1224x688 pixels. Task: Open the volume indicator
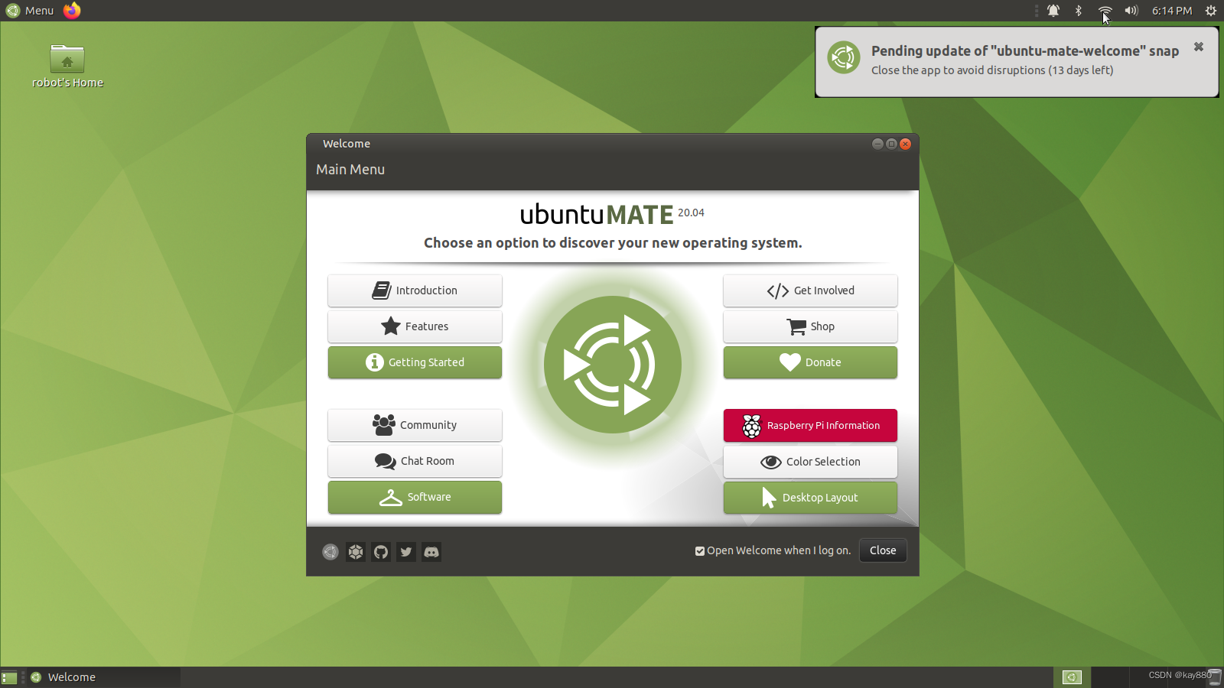point(1131,11)
